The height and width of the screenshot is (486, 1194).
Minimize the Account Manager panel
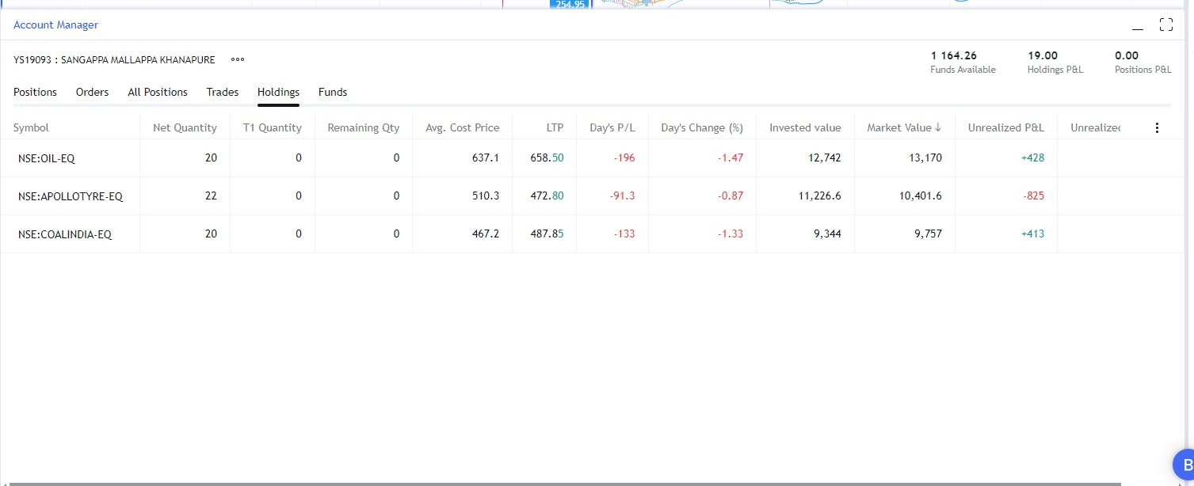coord(1138,25)
